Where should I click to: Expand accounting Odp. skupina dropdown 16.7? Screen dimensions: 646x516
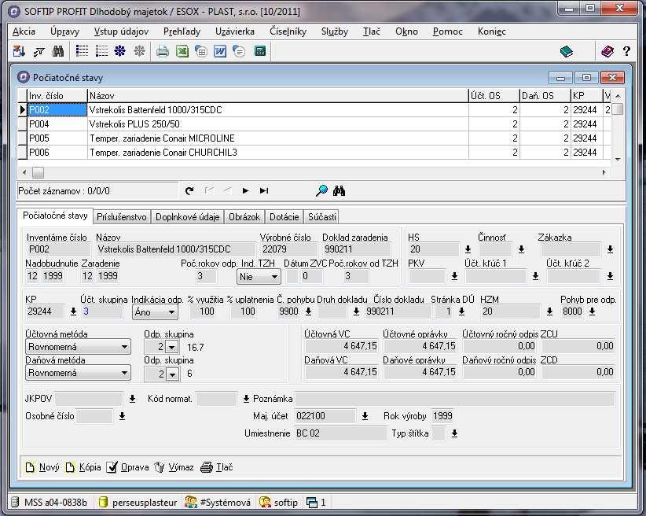pos(172,348)
